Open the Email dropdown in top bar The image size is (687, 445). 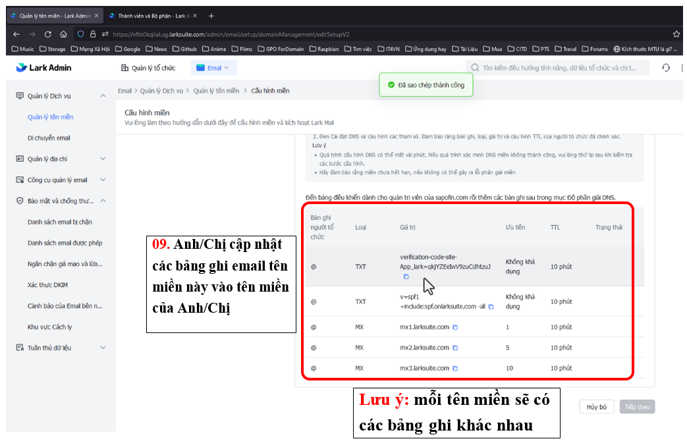[x=213, y=68]
